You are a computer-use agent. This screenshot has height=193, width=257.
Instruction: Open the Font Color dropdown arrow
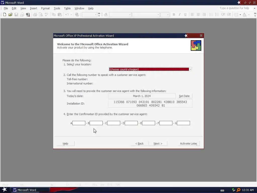tap(249, 15)
